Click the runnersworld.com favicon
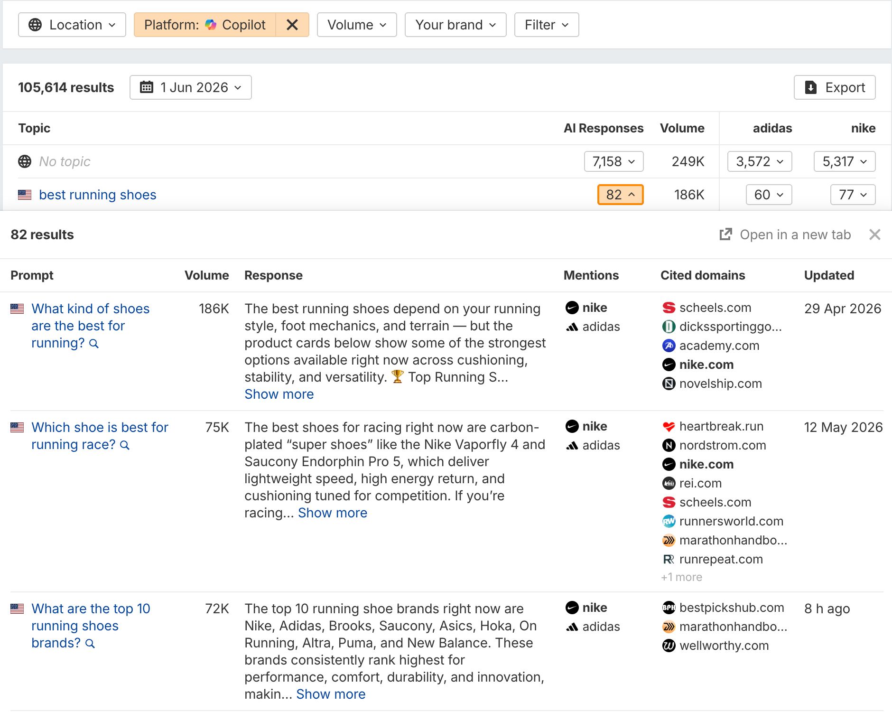 [x=669, y=521]
